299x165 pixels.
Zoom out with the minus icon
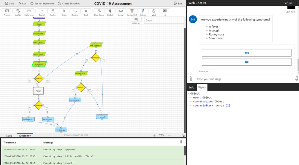pyautogui.click(x=169, y=135)
